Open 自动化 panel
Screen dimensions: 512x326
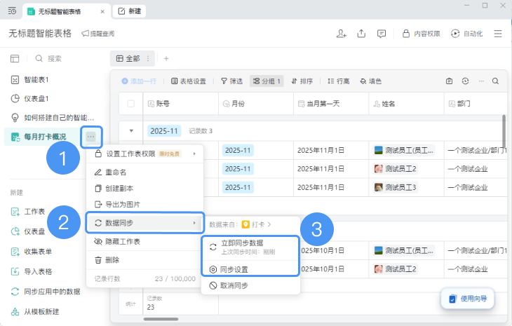[466, 34]
